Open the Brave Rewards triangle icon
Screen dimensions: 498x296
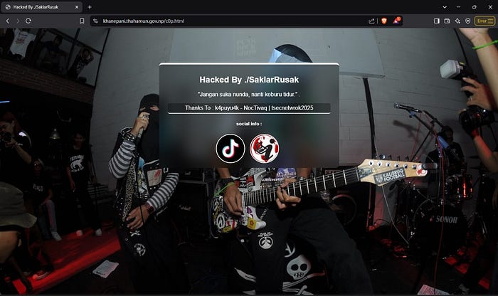coord(396,21)
